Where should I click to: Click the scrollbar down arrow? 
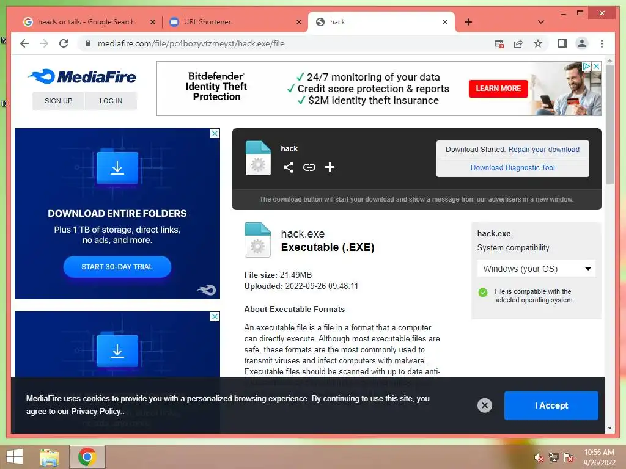tap(609, 428)
